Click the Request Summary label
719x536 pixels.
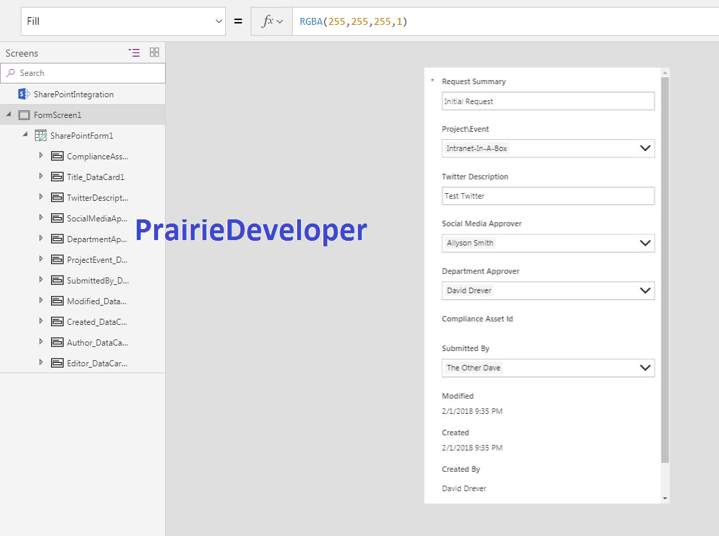coord(474,81)
